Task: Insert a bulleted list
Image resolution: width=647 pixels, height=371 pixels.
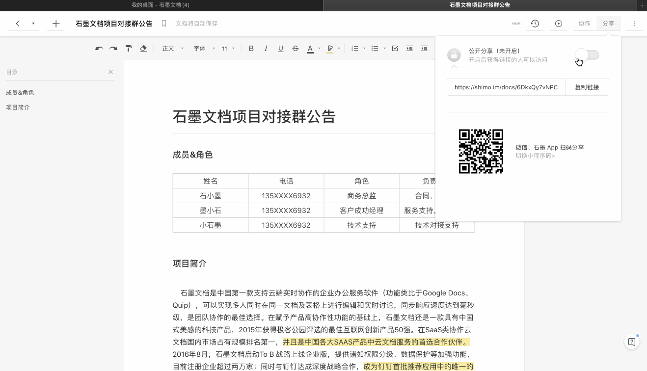Action: (x=375, y=49)
